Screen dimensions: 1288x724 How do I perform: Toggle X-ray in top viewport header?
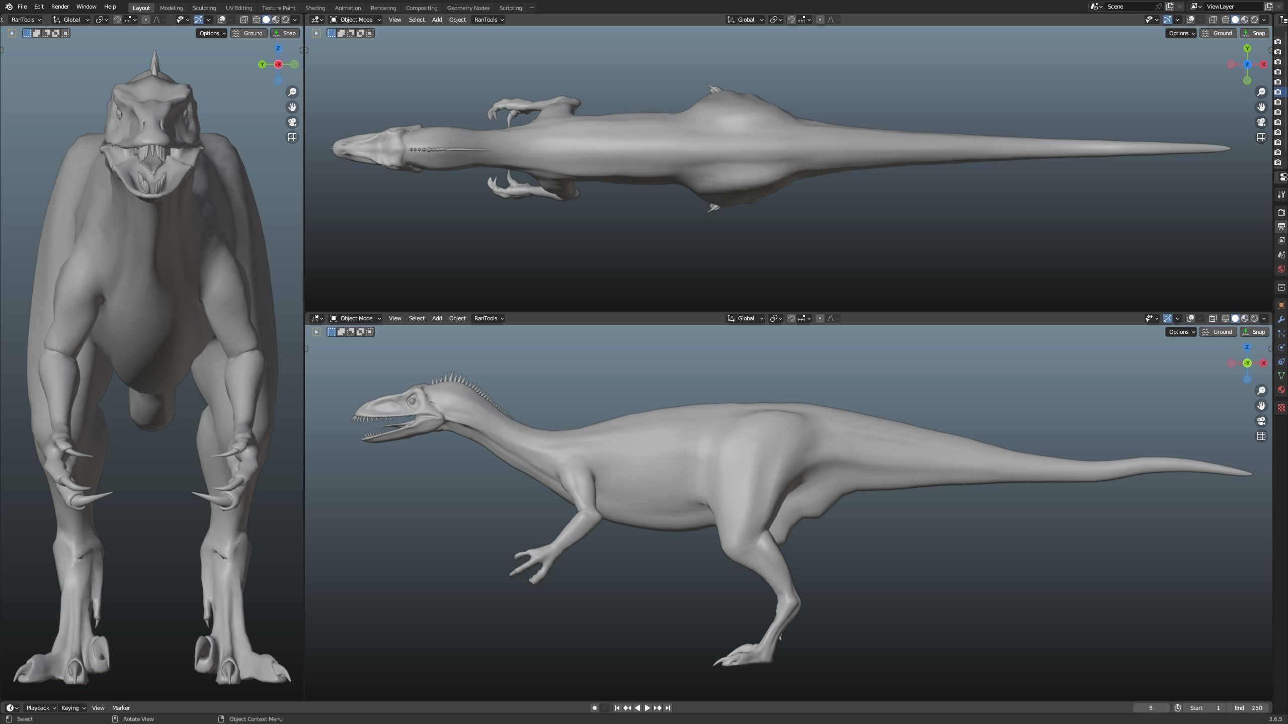(x=1213, y=20)
